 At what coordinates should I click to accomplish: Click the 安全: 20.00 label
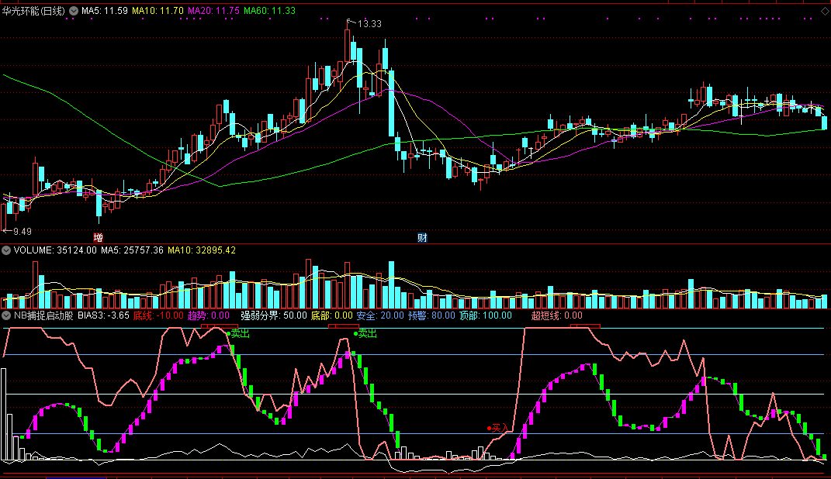(379, 315)
